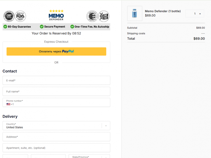
Task: Click the five-star rating above the logo
Action: click(x=56, y=11)
